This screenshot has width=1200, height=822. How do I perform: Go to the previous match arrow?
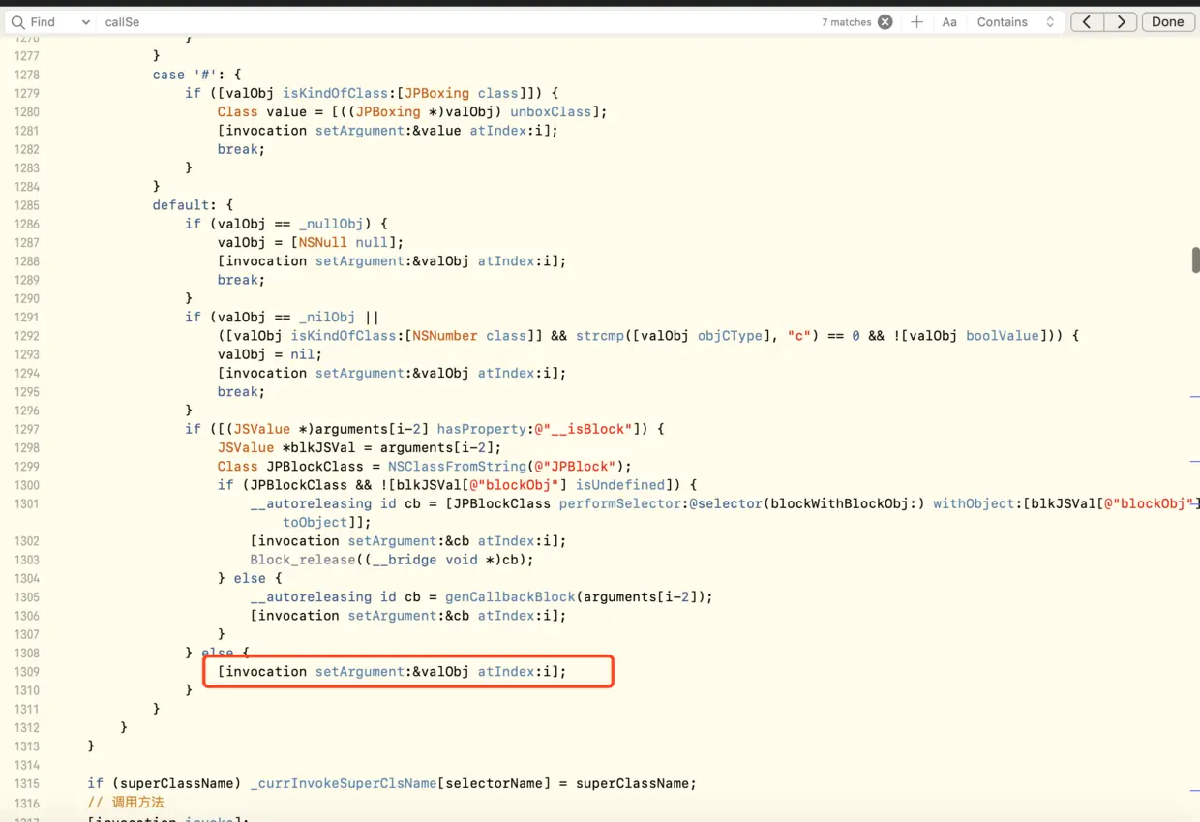click(1087, 22)
